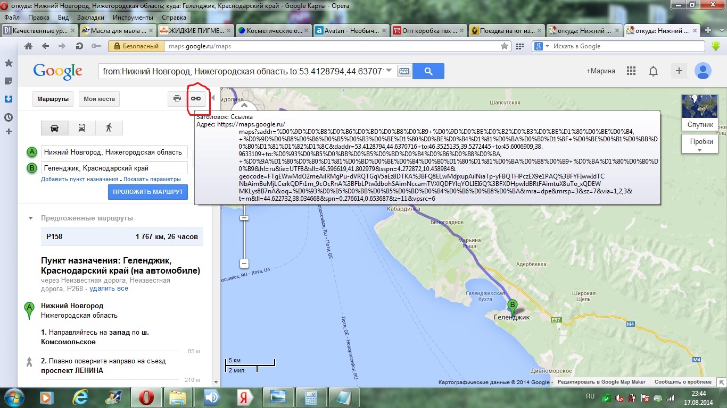Screen dimensions: 727x408
Task: Open the on-screen keyboard icon
Action: tap(404, 71)
